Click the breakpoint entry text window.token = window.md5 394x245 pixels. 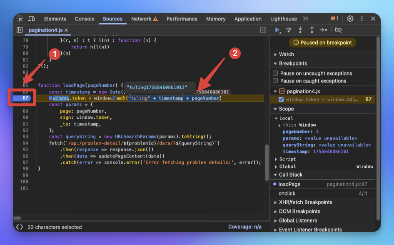click(x=322, y=99)
